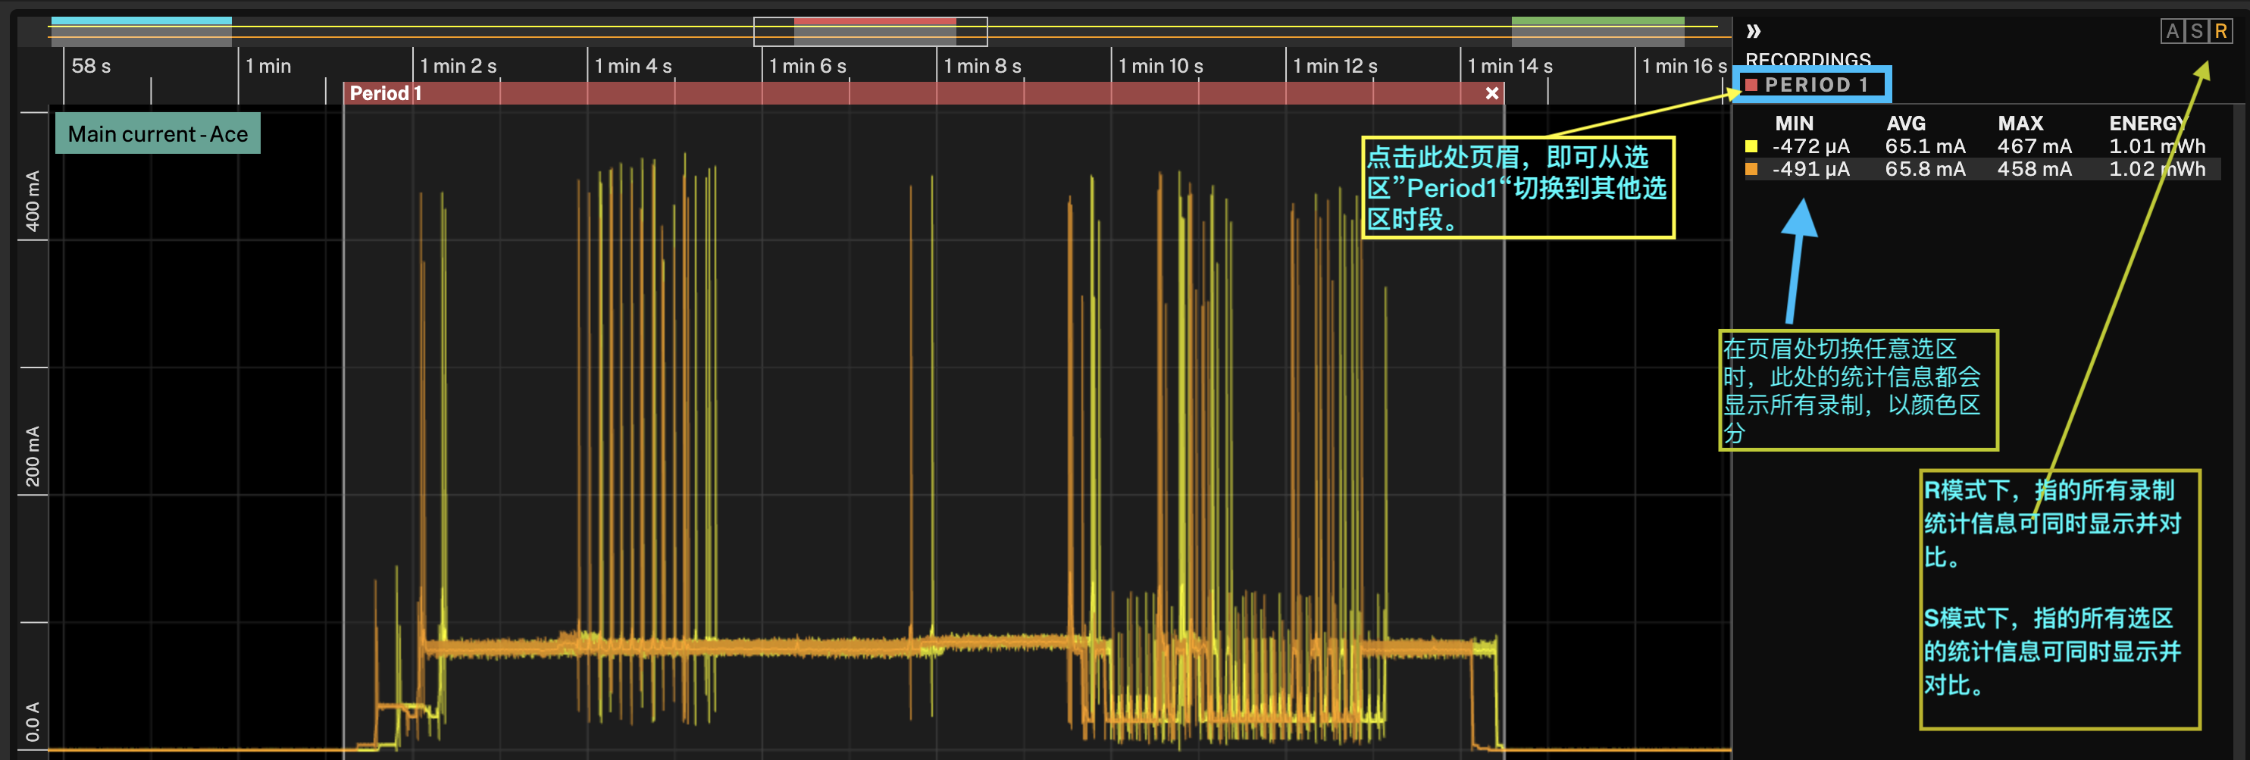2250x760 pixels.
Task: Click the ENERGY column header
Action: pyautogui.click(x=2148, y=124)
